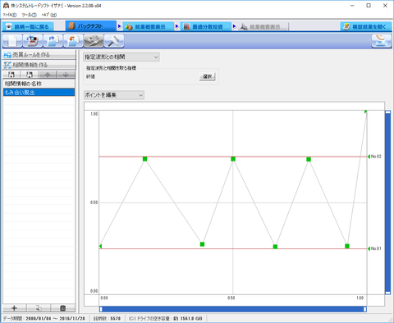Image resolution: width=394 pixels, height=323 pixels.
Task: Click the green waveform point on the chart's center line
Action: [x=233, y=159]
